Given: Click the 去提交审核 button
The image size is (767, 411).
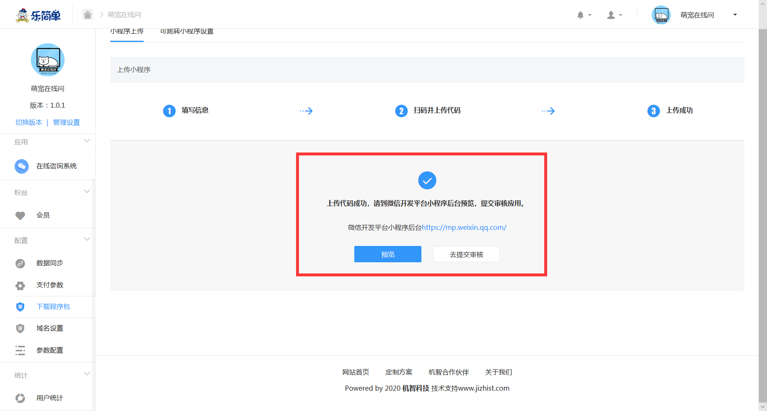Looking at the screenshot, I should click(x=466, y=254).
